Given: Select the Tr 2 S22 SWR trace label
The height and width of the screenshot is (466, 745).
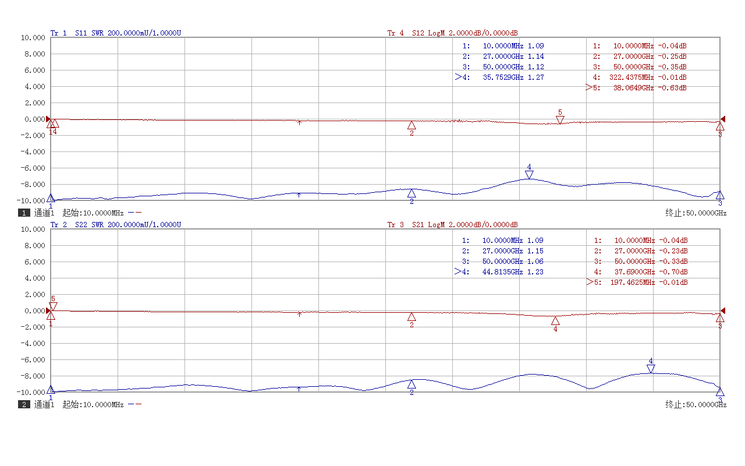Looking at the screenshot, I should [x=115, y=225].
